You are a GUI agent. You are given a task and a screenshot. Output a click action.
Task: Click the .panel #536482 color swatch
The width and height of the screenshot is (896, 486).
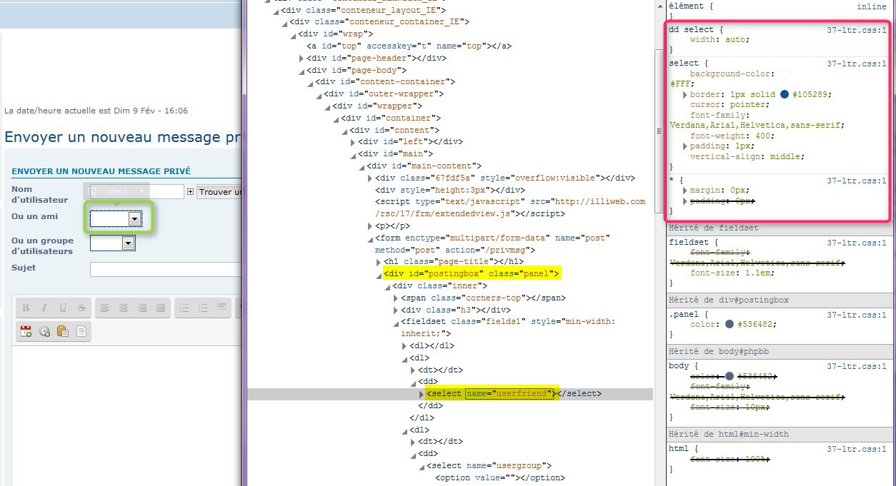coord(730,324)
